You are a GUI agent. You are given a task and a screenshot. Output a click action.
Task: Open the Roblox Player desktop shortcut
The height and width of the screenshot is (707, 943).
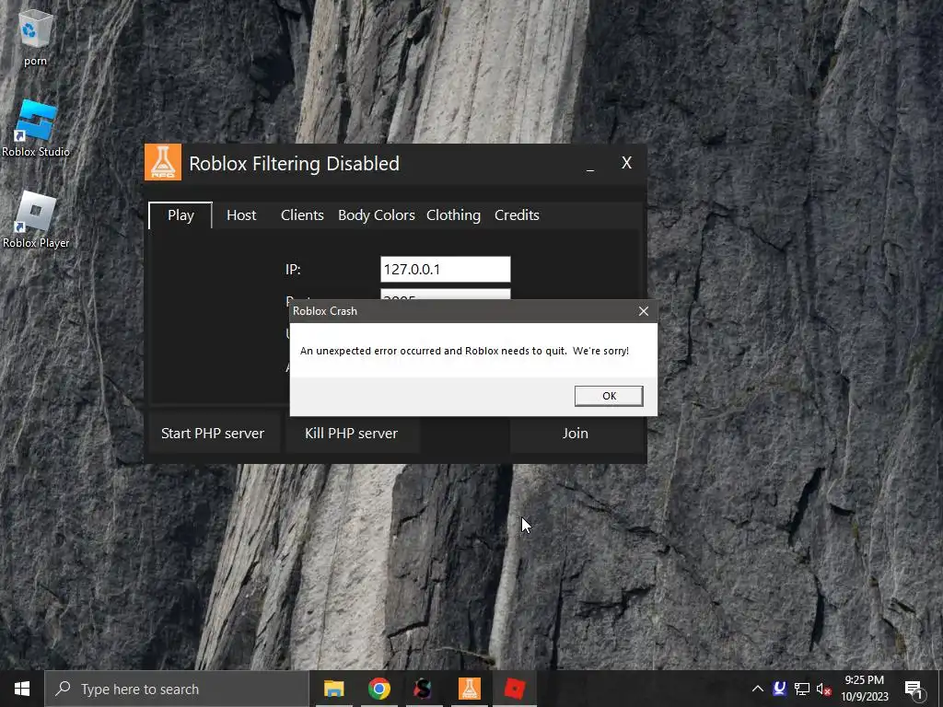point(36,219)
